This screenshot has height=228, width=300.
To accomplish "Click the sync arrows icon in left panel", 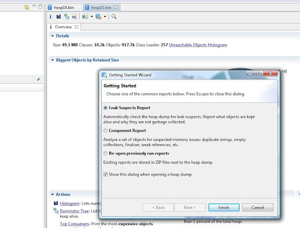I will tap(27, 7).
